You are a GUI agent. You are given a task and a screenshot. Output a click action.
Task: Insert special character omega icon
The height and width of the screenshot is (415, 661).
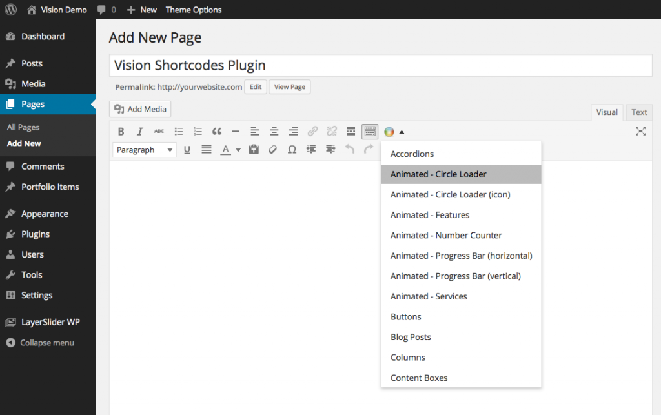[292, 150]
